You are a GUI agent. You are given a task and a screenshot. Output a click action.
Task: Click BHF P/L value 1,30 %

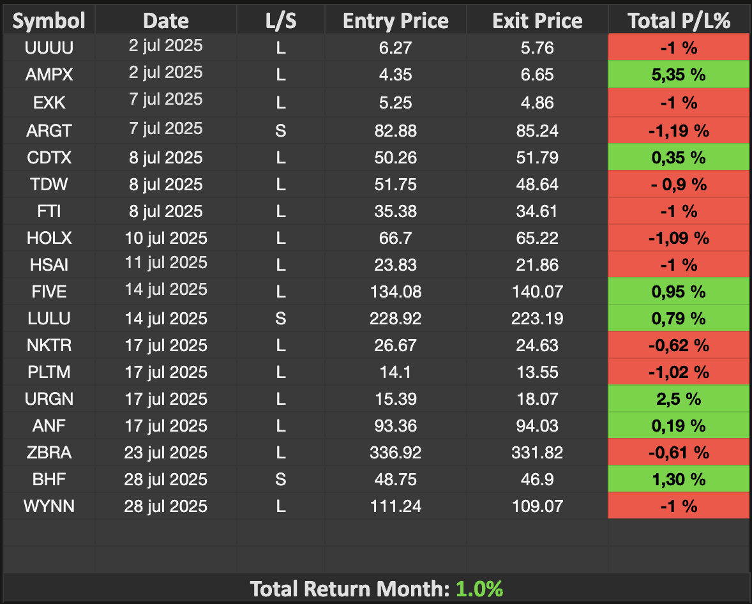679,479
